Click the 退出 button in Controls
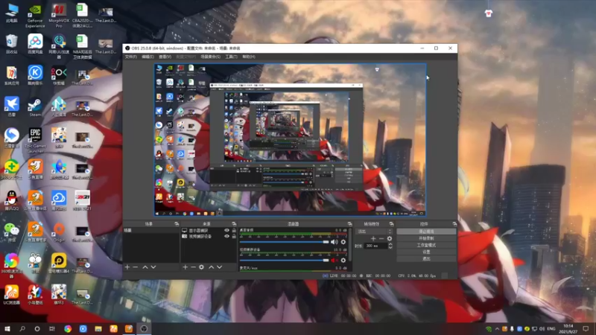 tap(426, 258)
